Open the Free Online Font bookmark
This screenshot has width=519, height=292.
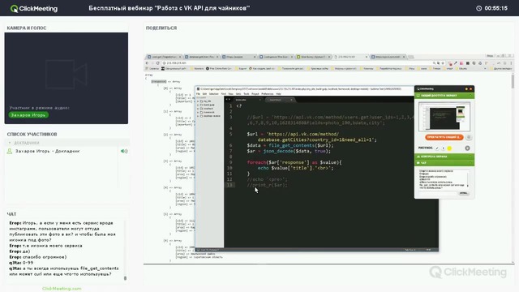(219, 68)
